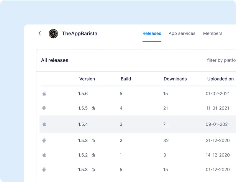Click lock icon next to version 1.5.5

(93, 108)
